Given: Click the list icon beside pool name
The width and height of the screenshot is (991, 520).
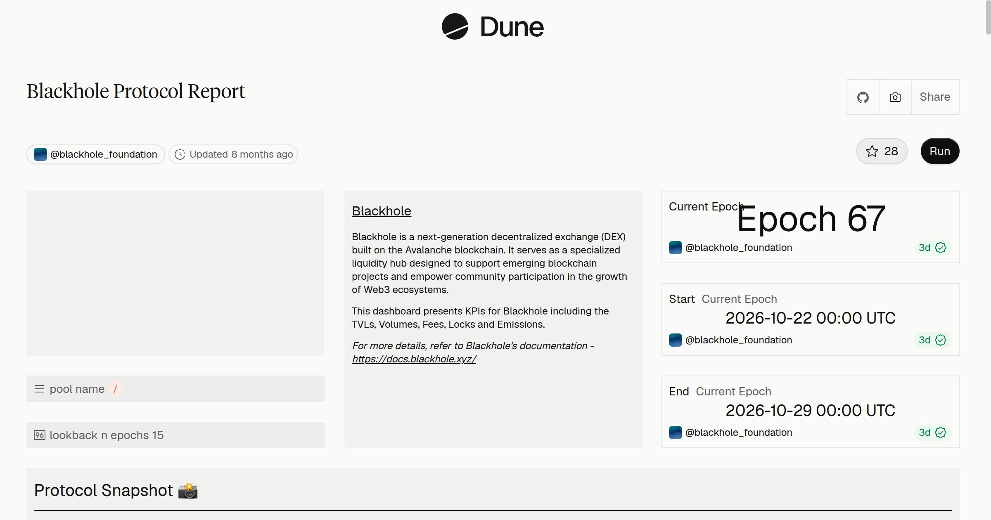Looking at the screenshot, I should (40, 389).
